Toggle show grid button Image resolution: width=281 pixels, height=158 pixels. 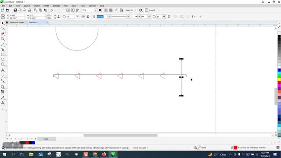111,10
